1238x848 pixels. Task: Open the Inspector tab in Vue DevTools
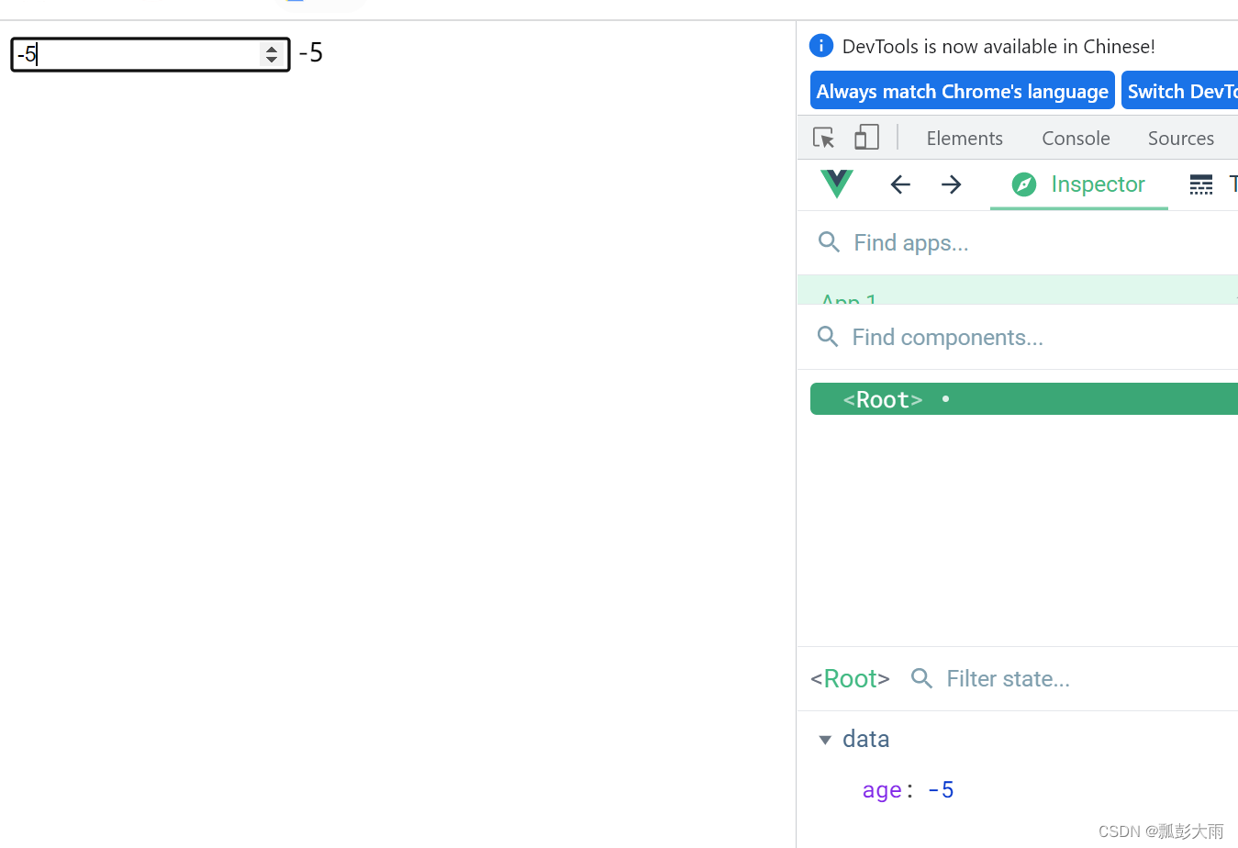pos(1078,184)
